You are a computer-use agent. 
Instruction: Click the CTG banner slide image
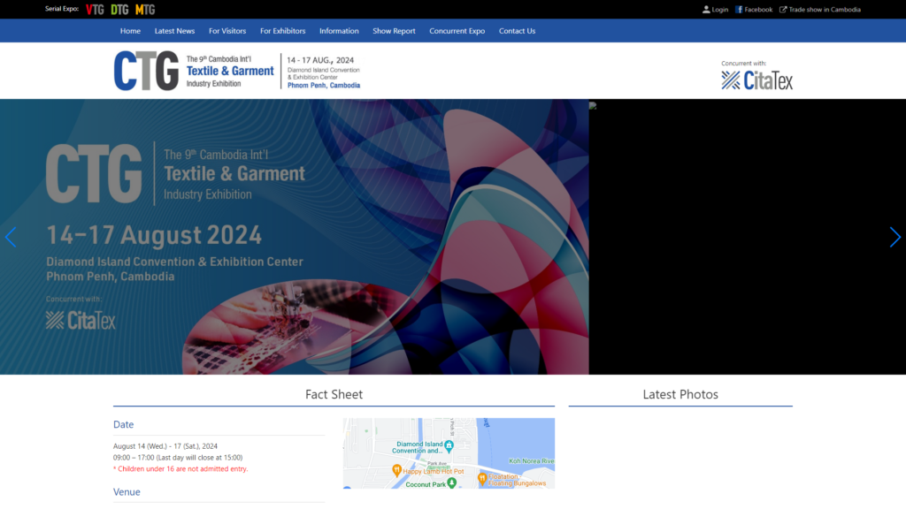point(294,237)
